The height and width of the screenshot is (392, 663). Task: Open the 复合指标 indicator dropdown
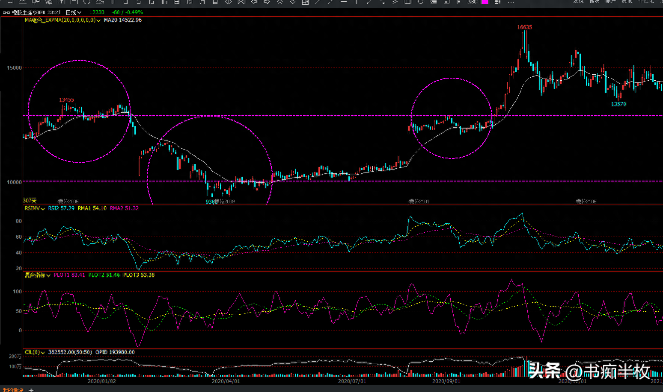coord(37,275)
